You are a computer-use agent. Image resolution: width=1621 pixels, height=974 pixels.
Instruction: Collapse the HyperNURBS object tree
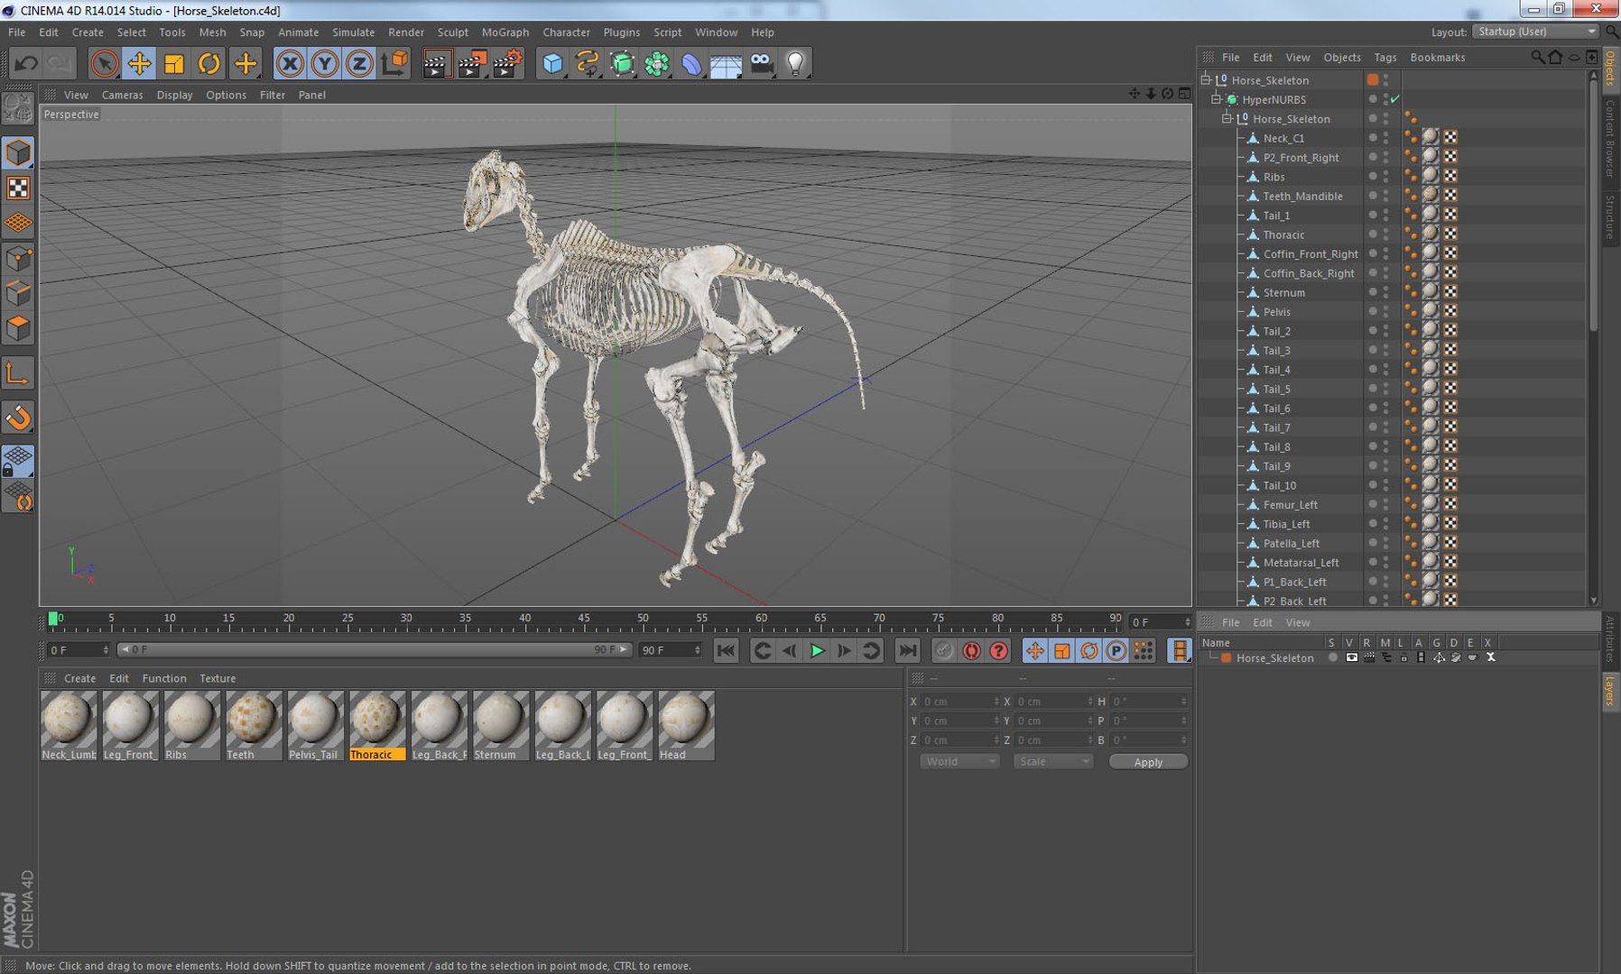(x=1217, y=99)
